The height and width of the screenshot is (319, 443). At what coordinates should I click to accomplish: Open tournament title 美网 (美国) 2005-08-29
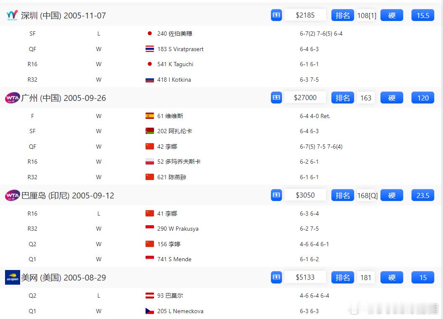(x=63, y=278)
